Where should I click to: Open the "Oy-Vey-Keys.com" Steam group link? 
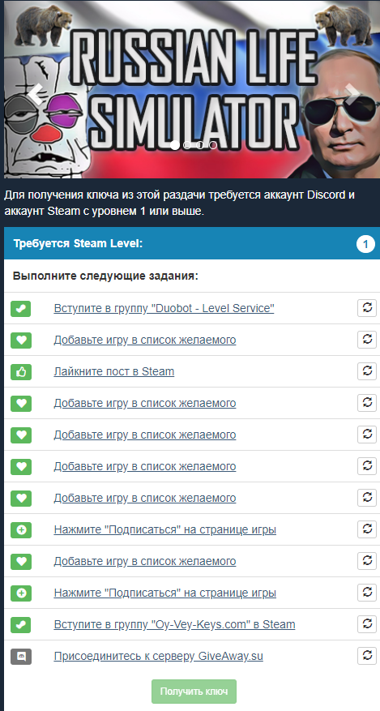(x=174, y=625)
